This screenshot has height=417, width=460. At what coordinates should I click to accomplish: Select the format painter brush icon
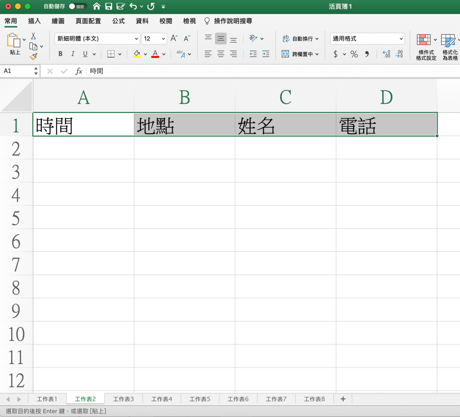pos(33,57)
